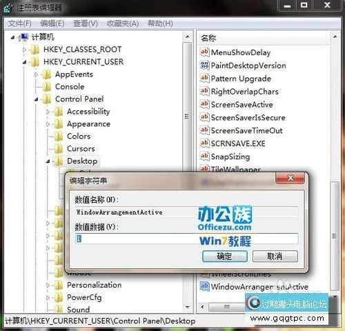The height and width of the screenshot is (331, 345).
Task: Click the ScreenSaveTimeOut string value icon
Action: click(x=204, y=130)
